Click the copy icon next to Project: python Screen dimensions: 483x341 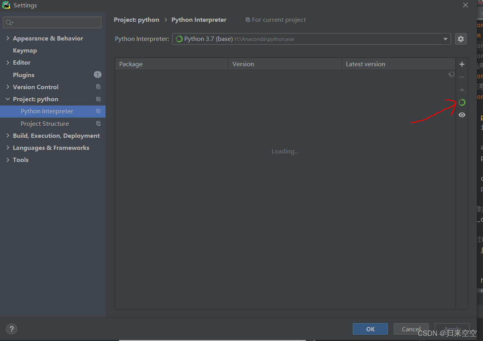[x=98, y=99]
